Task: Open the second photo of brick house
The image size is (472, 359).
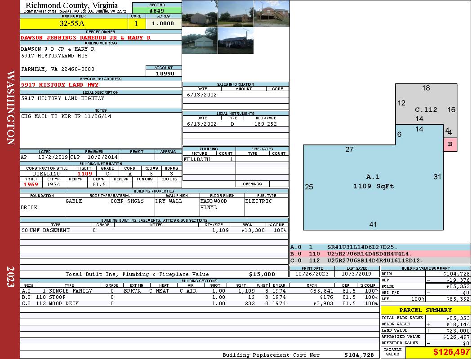Action: (x=236, y=13)
